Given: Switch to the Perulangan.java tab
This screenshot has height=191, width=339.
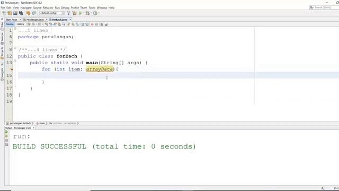Looking at the screenshot, I should click(35, 20).
